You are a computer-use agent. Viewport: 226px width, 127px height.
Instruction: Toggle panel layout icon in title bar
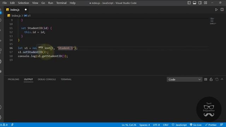(x=195, y=3)
